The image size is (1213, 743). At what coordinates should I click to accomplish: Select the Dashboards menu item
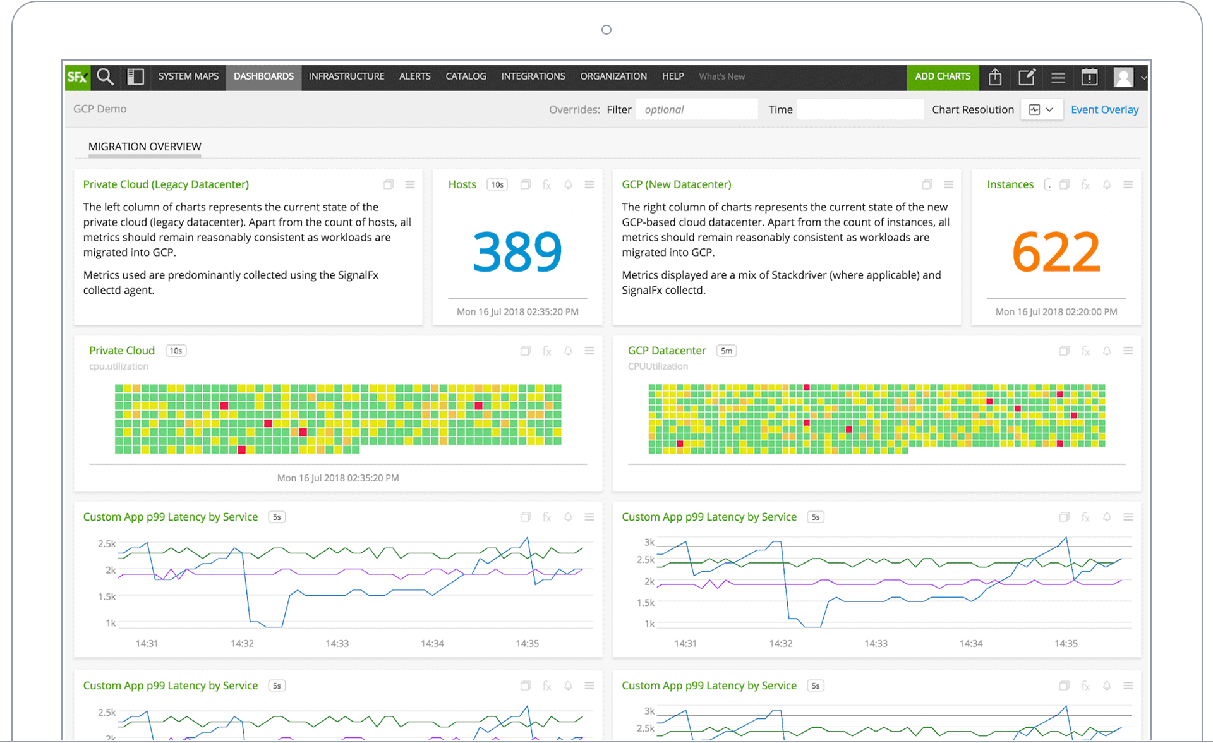click(x=263, y=76)
